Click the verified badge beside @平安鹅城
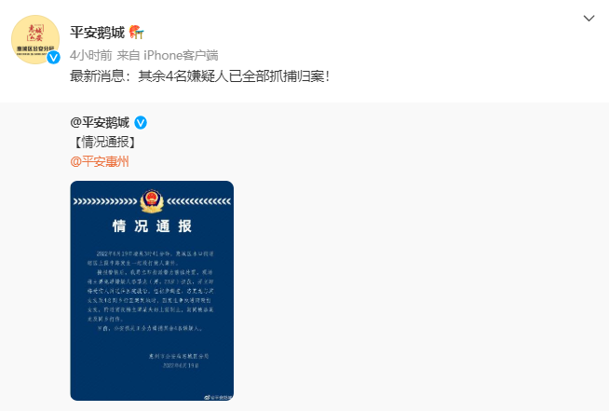Viewport: 609px width, 411px height. point(141,123)
